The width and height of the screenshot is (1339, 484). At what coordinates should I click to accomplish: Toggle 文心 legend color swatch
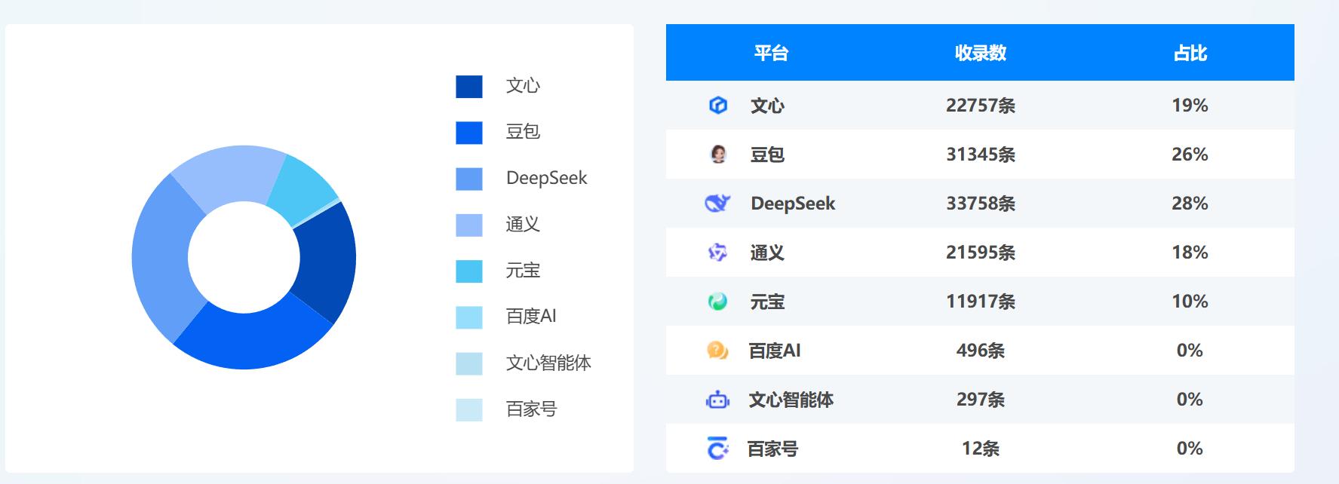[469, 87]
